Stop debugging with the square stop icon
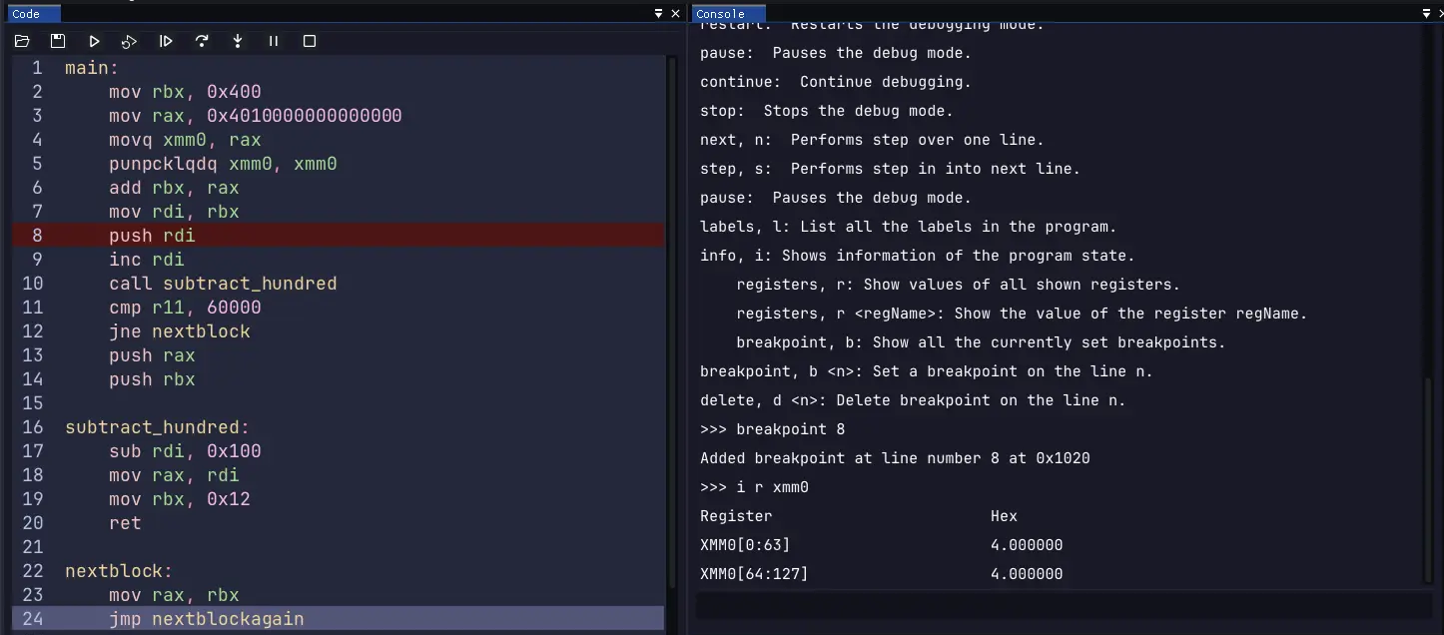The image size is (1444, 635). coord(310,41)
